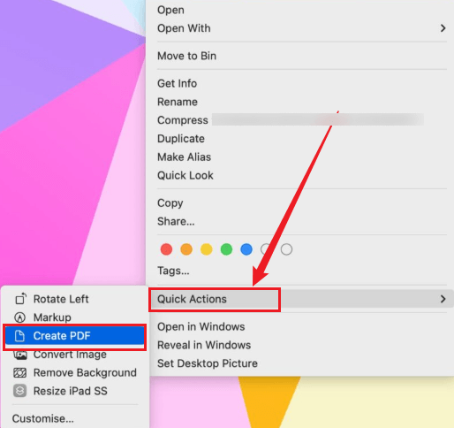Apply the red tag color
The height and width of the screenshot is (428, 454).
(x=166, y=249)
